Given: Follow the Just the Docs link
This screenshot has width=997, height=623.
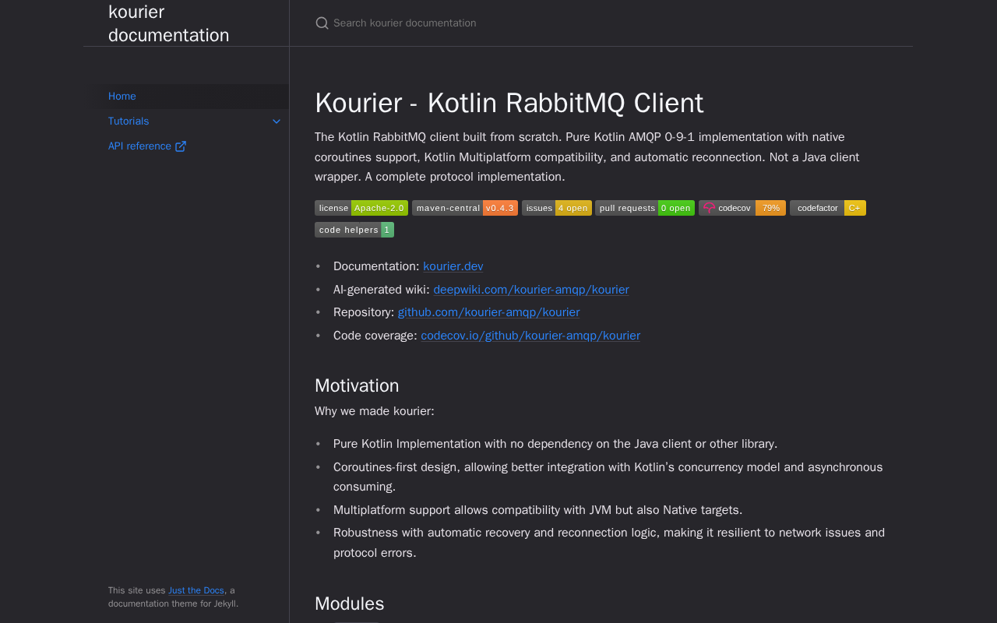Looking at the screenshot, I should (x=196, y=590).
